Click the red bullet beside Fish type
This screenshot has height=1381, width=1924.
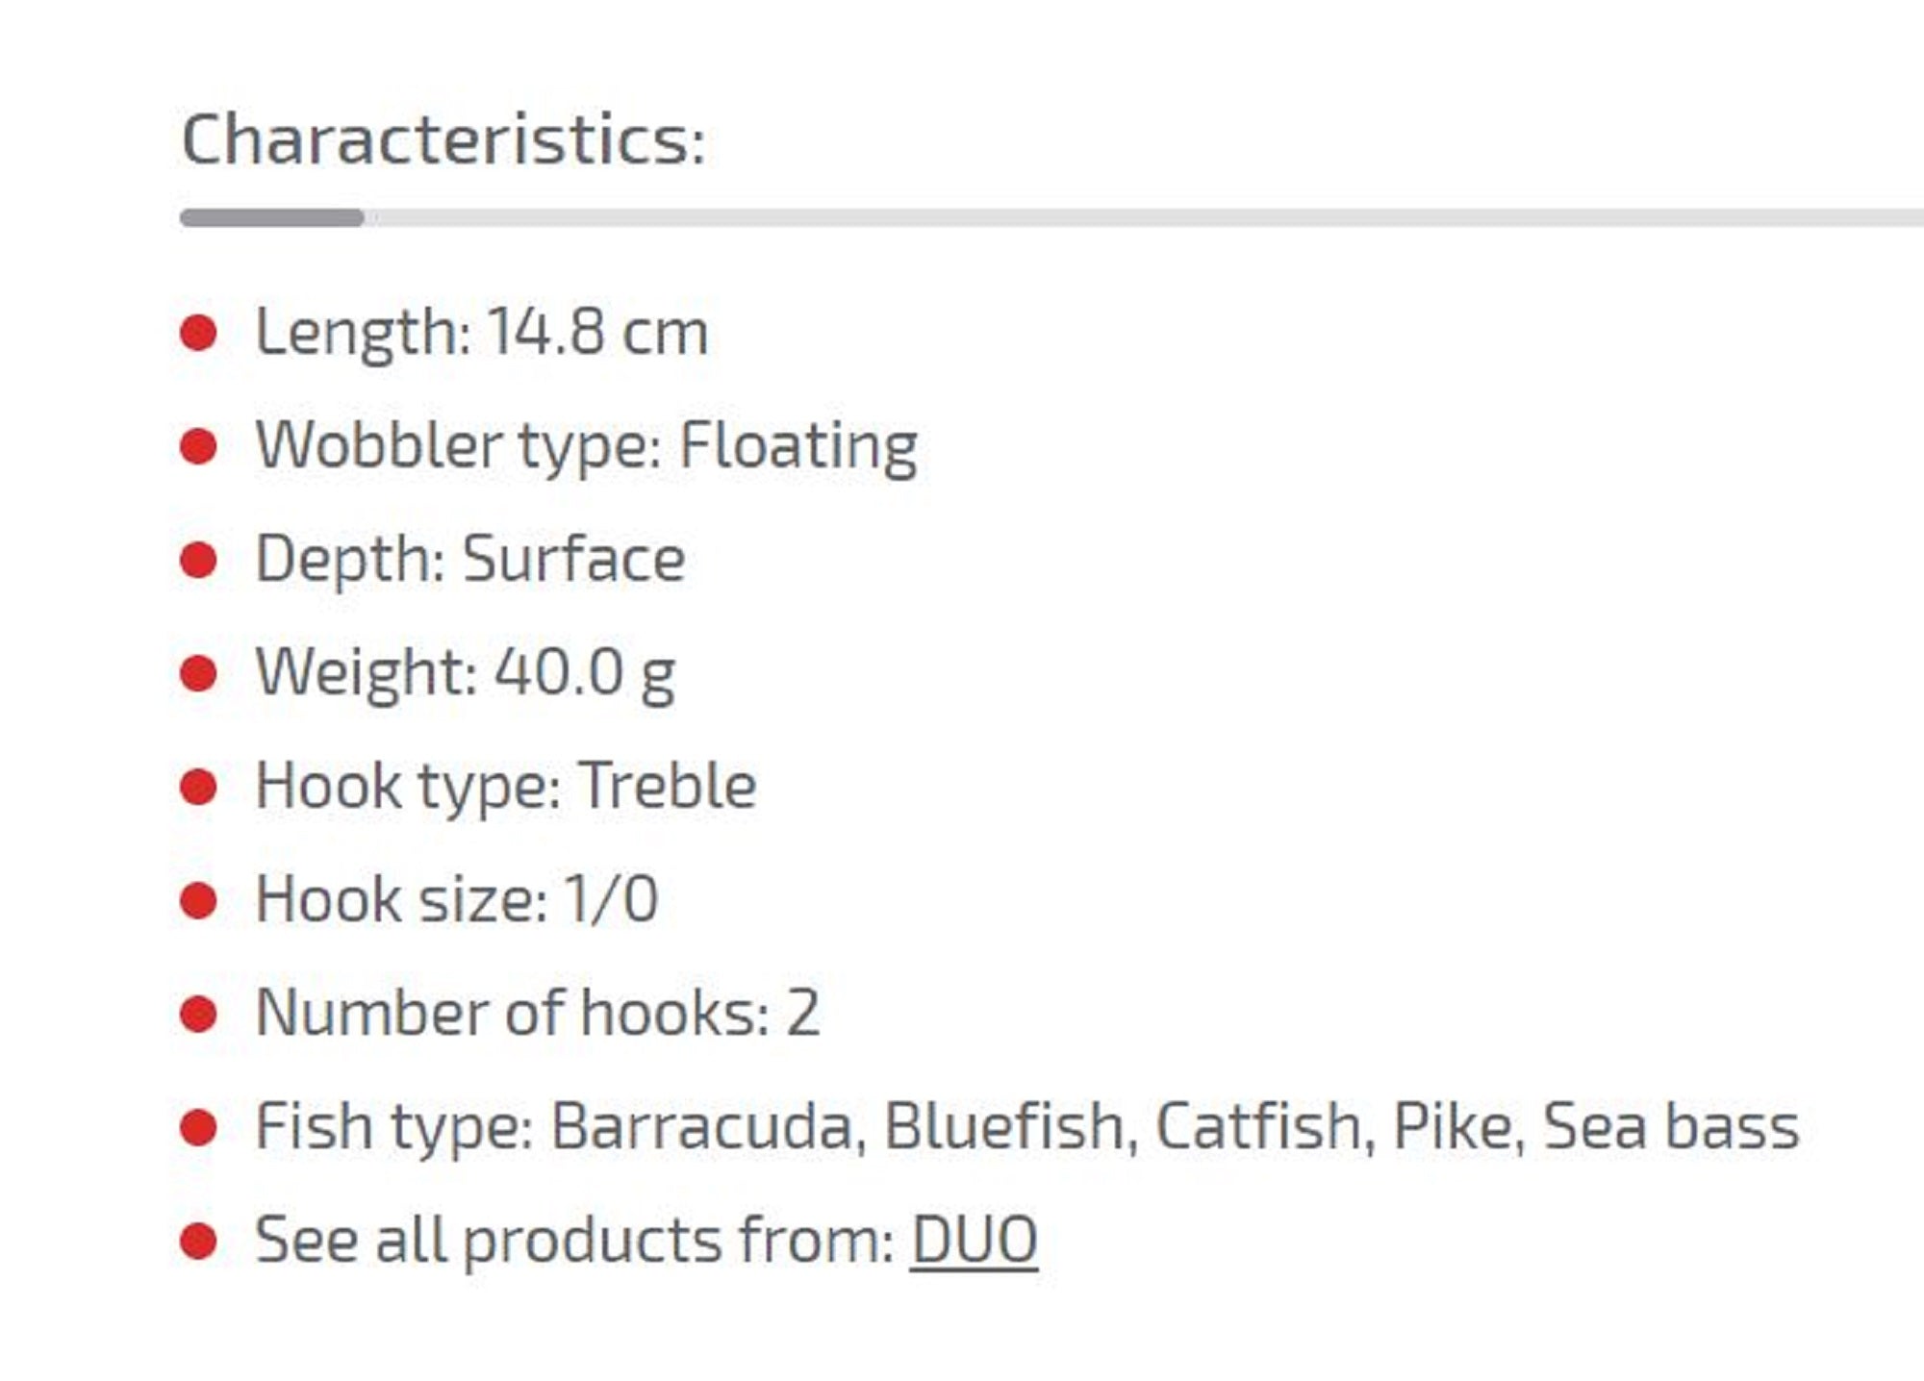199,1128
